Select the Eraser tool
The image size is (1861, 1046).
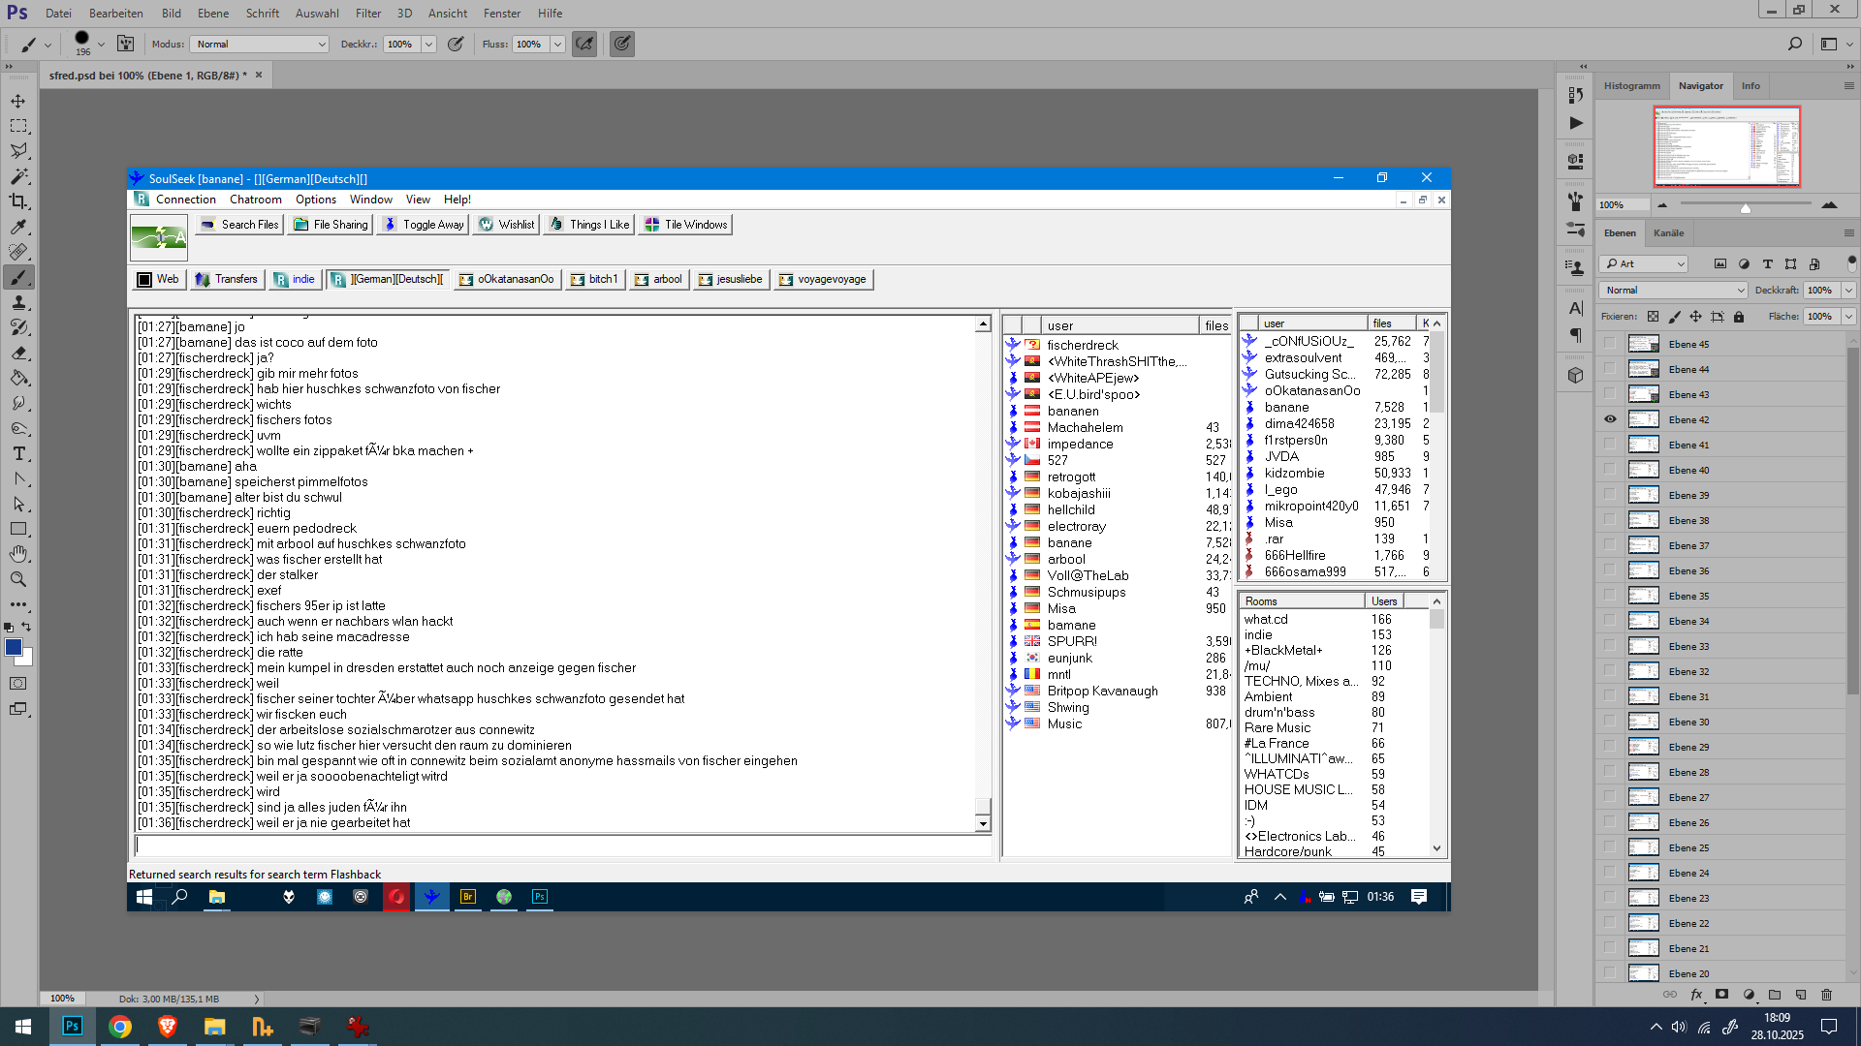click(x=18, y=353)
